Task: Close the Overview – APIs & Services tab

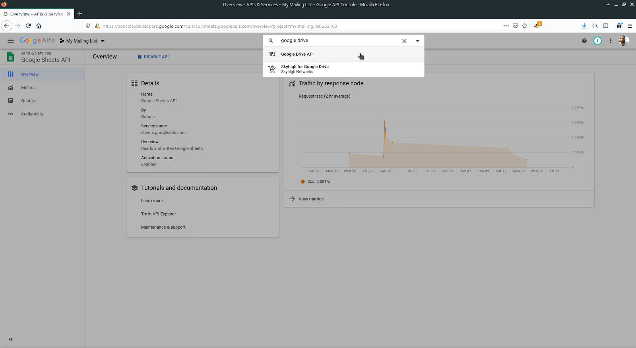Action: tap(68, 14)
